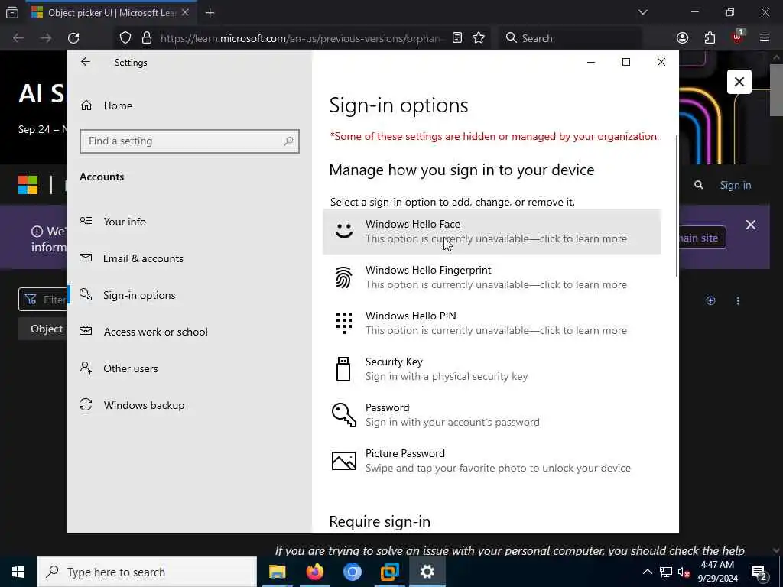Open the Firefox hamburger menu
Image resolution: width=783 pixels, height=587 pixels.
pos(765,38)
